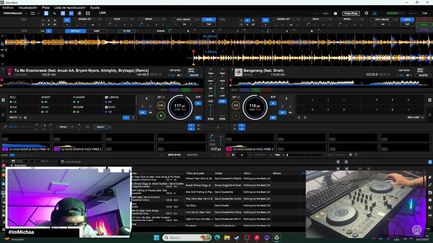The image size is (433, 243).
Task: Open Steam from the taskbar
Action: [x=237, y=238]
